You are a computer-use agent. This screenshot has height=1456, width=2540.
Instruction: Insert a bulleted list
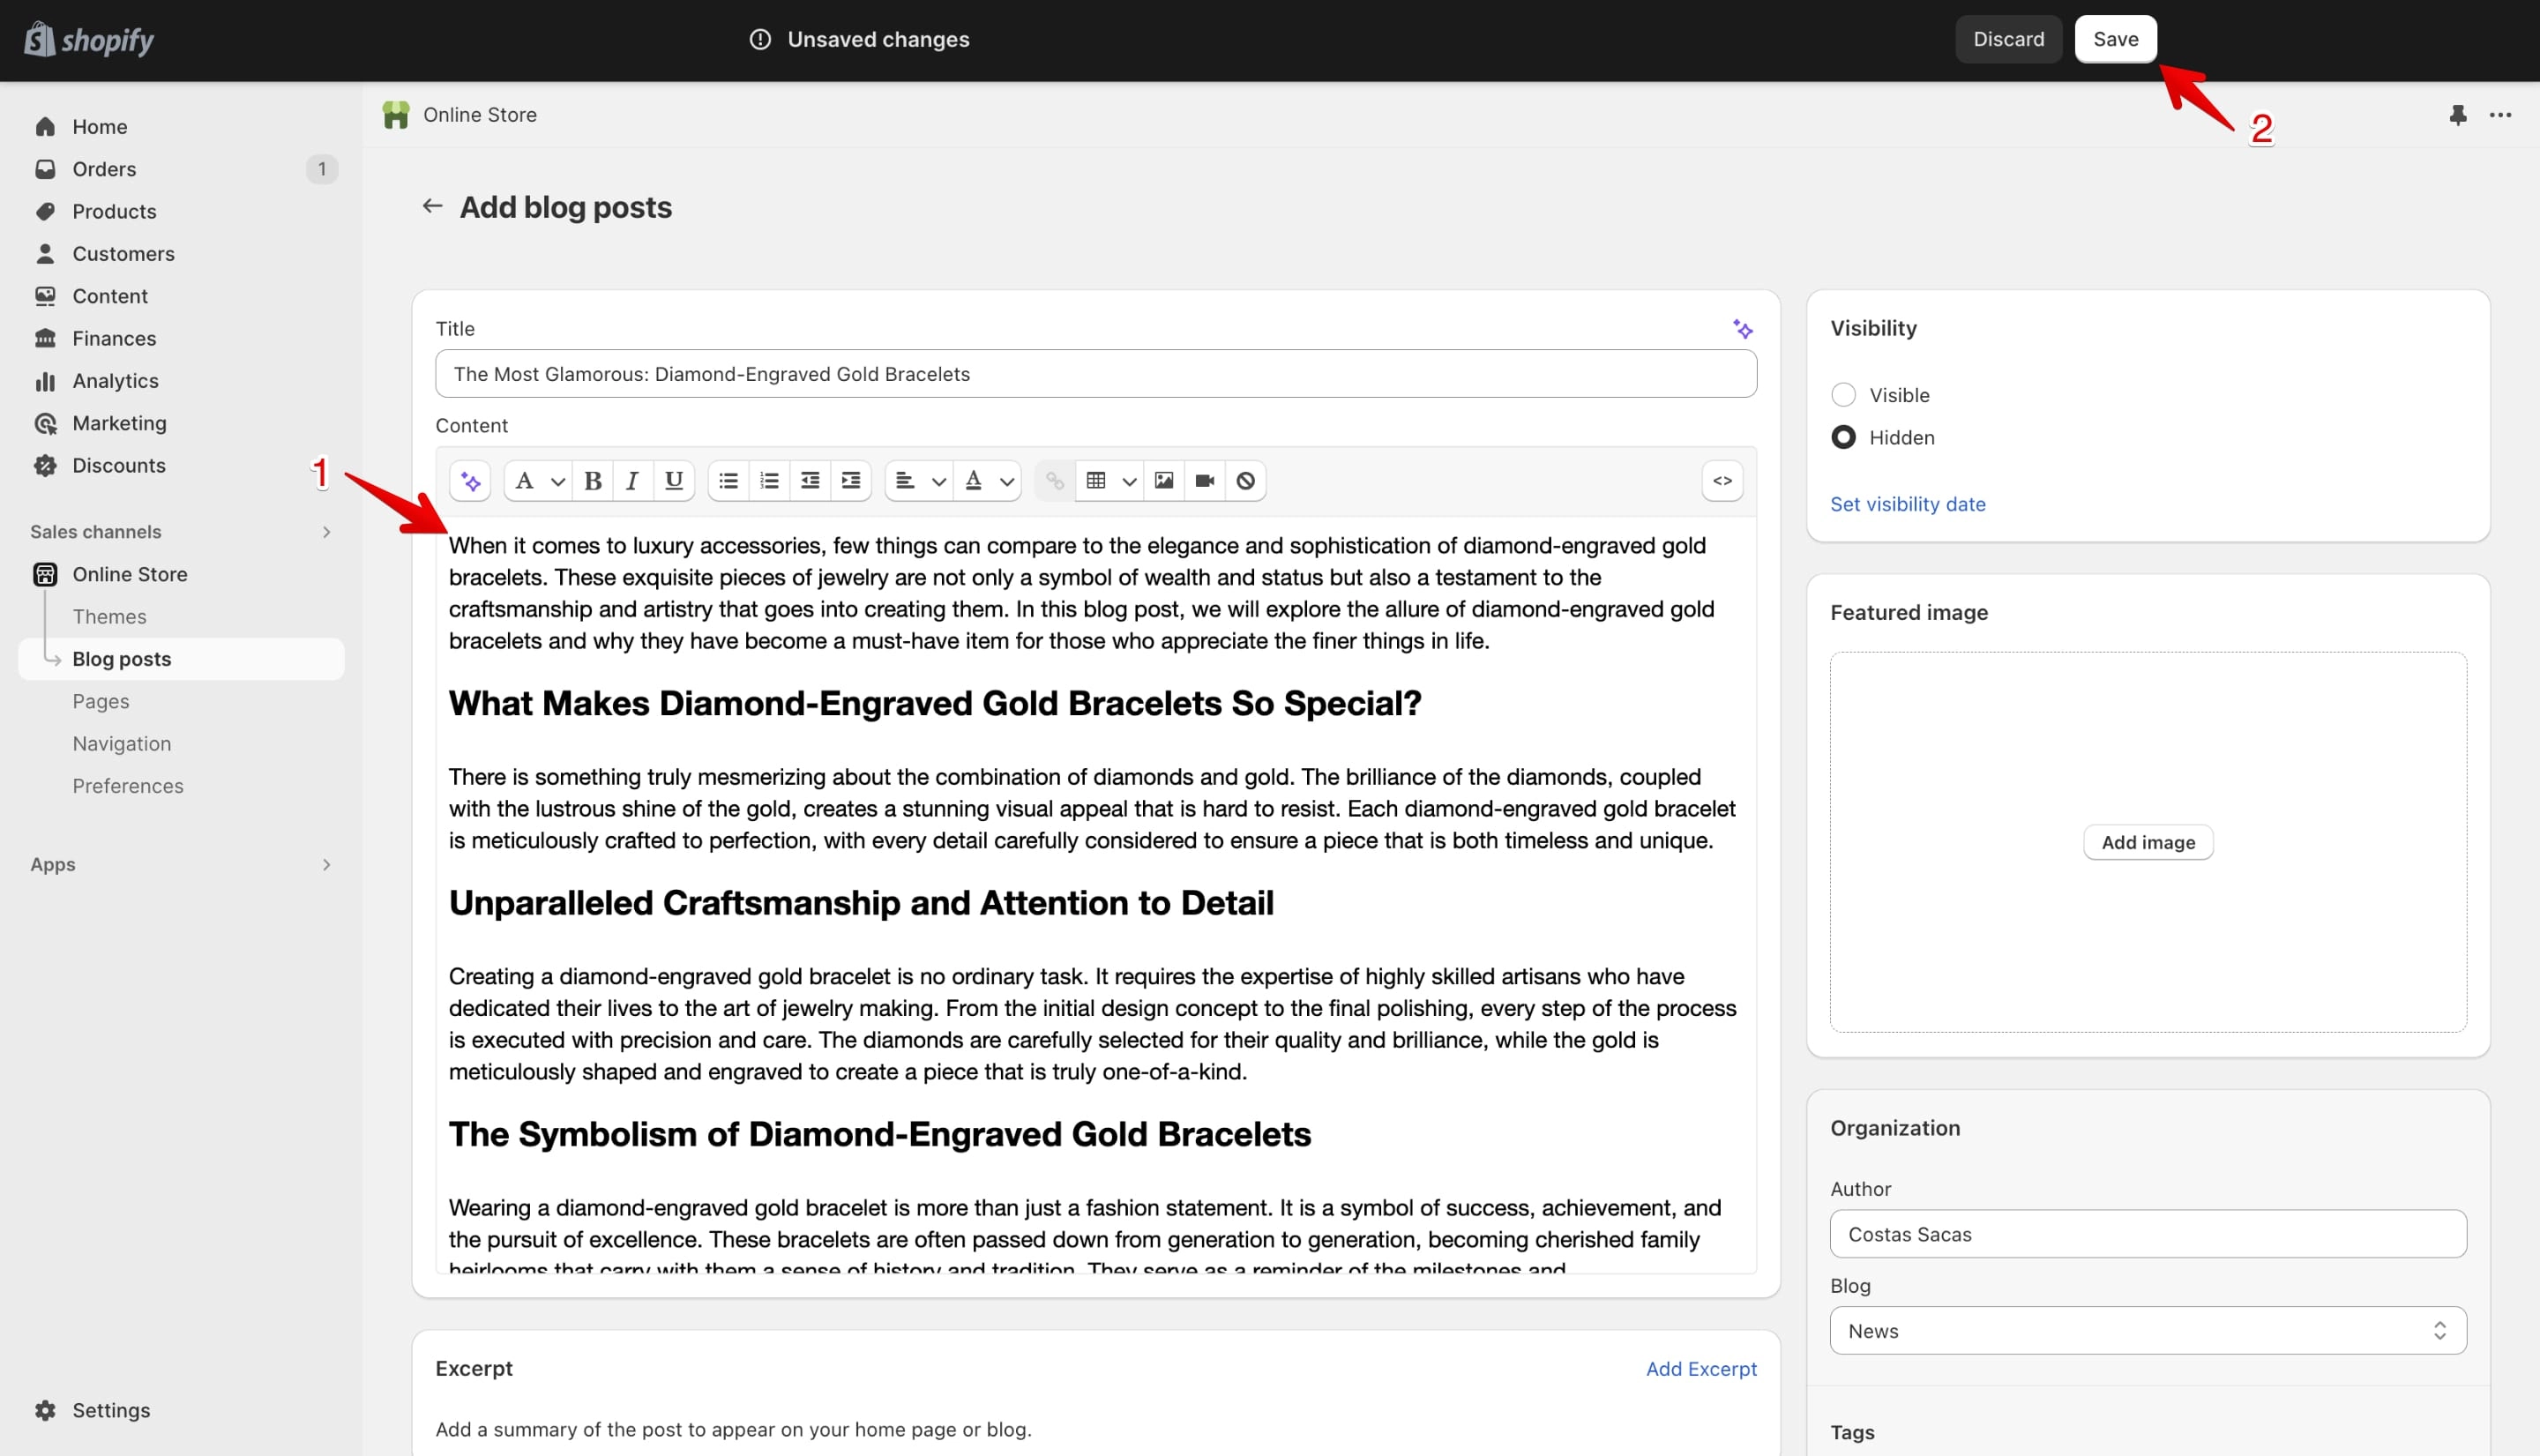[729, 481]
